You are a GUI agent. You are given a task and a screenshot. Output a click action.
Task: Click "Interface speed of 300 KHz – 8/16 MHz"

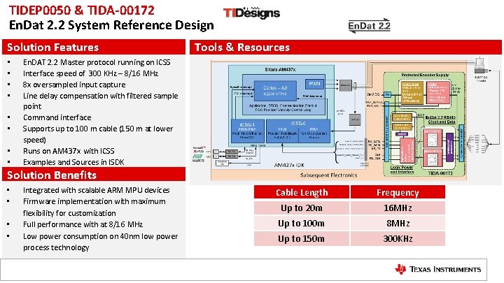pos(90,73)
